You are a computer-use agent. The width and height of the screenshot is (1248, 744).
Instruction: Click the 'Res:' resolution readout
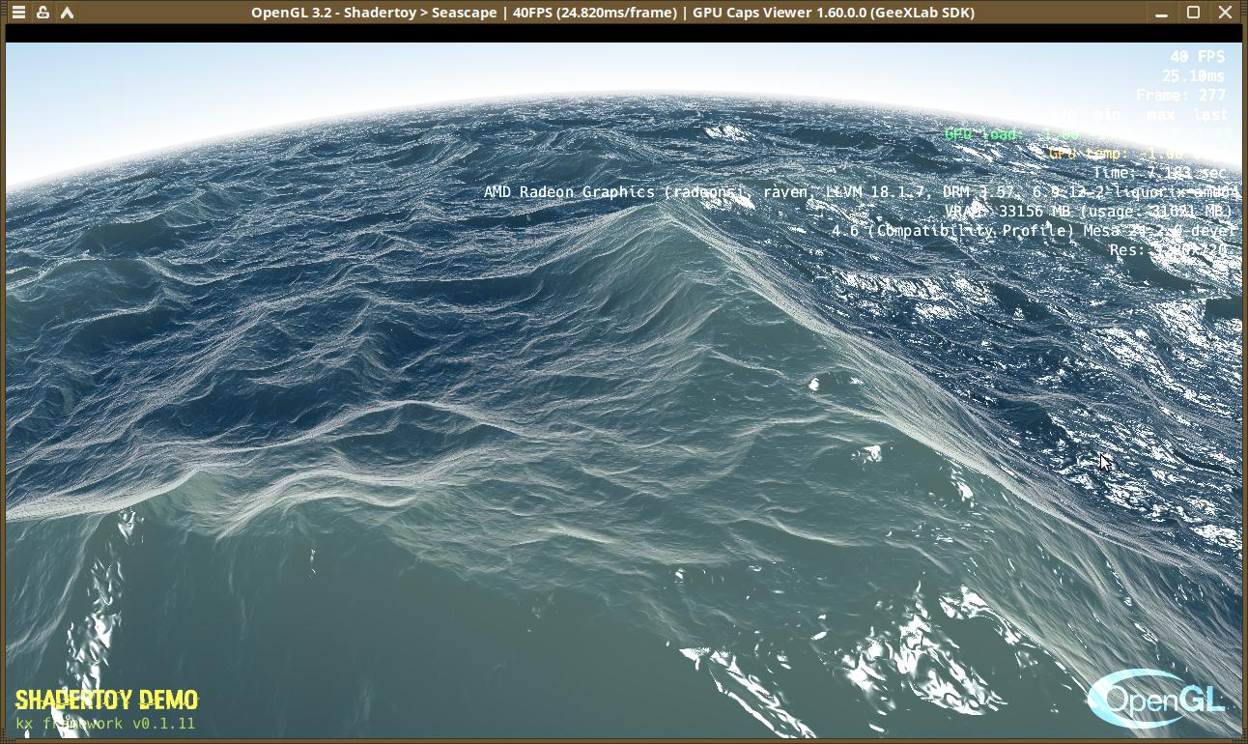[x=1169, y=250]
